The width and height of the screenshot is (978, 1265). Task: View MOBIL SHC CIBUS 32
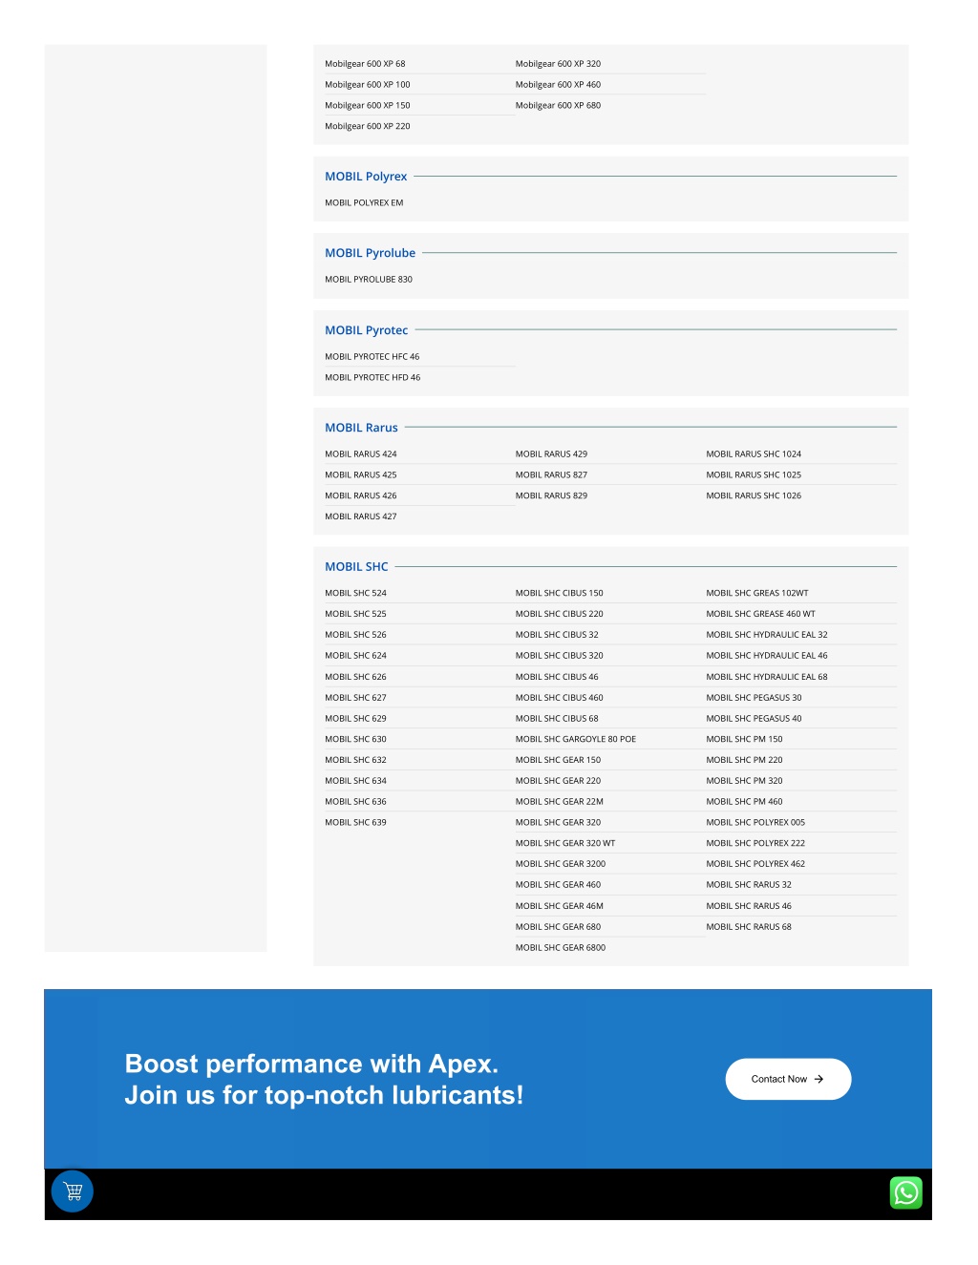(x=557, y=635)
